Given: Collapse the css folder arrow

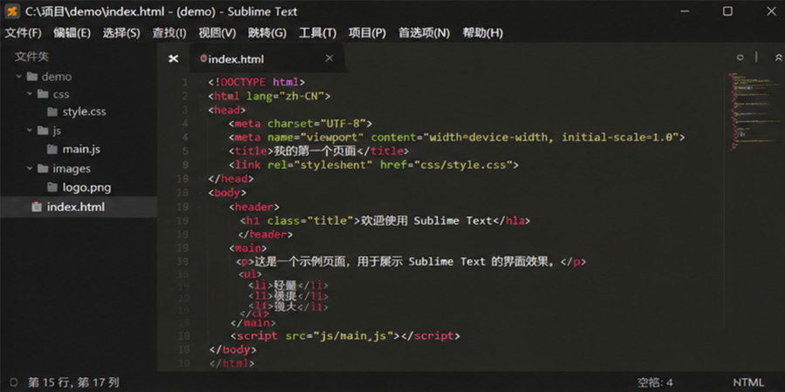Looking at the screenshot, I should tap(30, 94).
